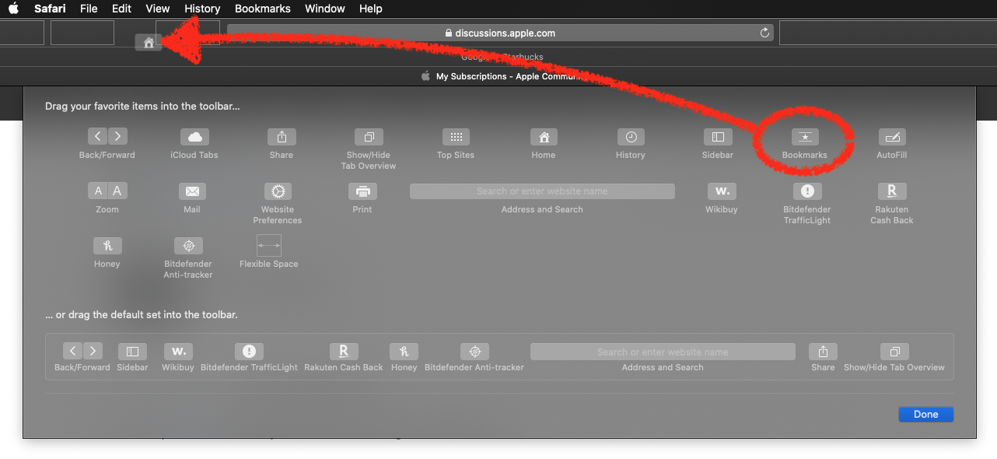Select the Bitdefender TrafficLight palette icon

[x=807, y=191]
